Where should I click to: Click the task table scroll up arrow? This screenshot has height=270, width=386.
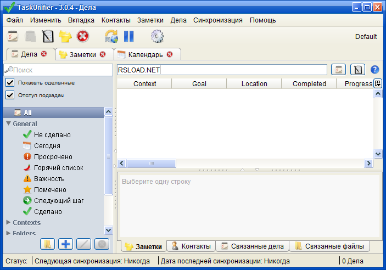[378, 93]
